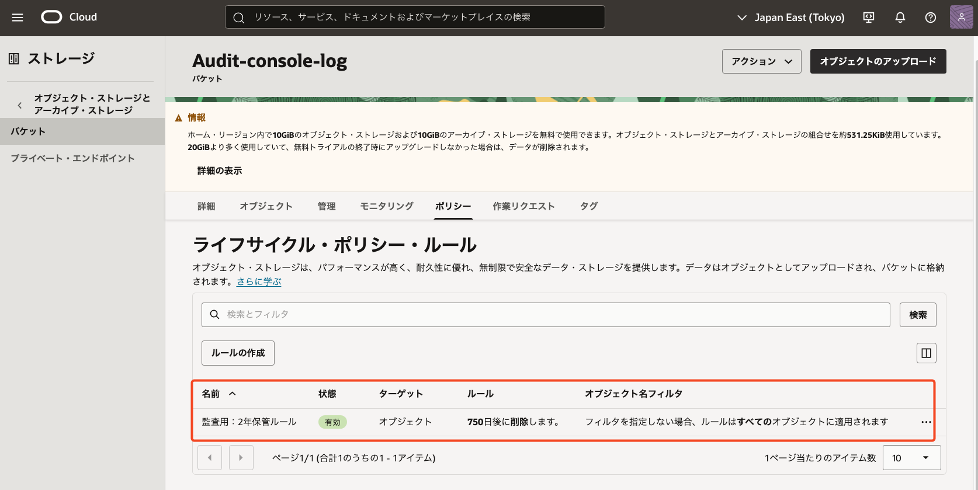978x490 pixels.
Task: Expand the アクション dropdown
Action: tap(761, 61)
